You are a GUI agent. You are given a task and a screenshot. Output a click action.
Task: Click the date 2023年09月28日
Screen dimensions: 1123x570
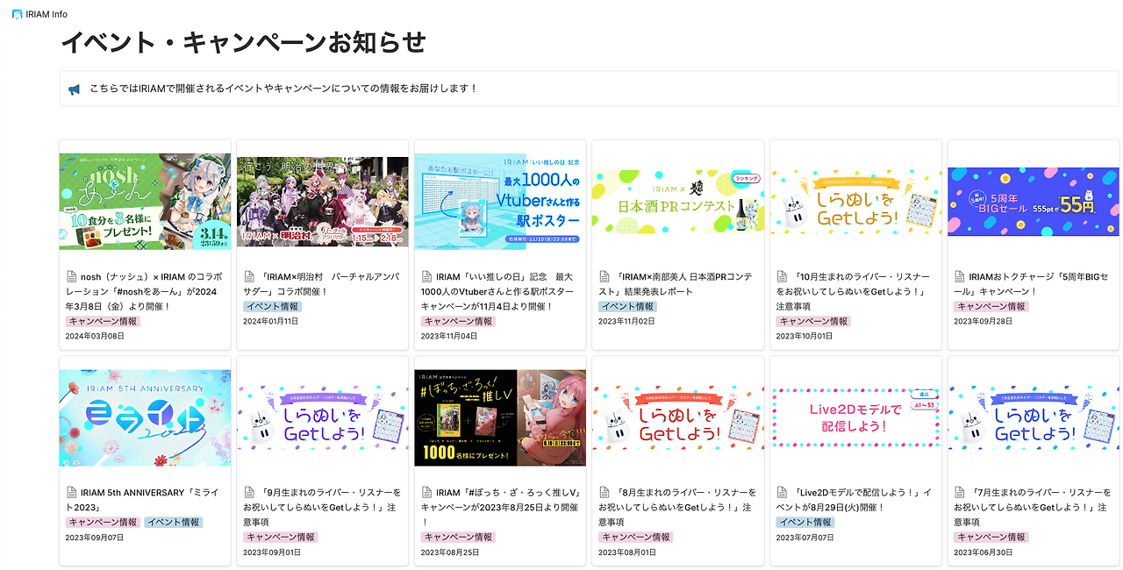pos(983,322)
